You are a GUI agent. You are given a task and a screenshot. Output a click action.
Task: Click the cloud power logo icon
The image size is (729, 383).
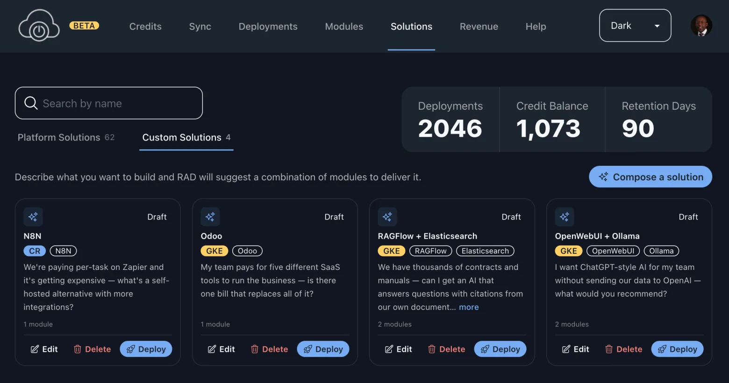point(39,26)
